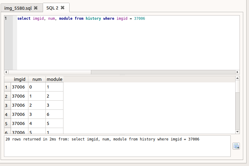Sort by the imgid column header
The width and height of the screenshot is (249, 166).
coord(20,79)
